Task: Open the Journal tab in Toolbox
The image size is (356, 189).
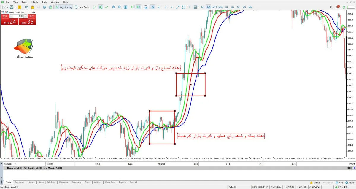Action: click(x=133, y=182)
